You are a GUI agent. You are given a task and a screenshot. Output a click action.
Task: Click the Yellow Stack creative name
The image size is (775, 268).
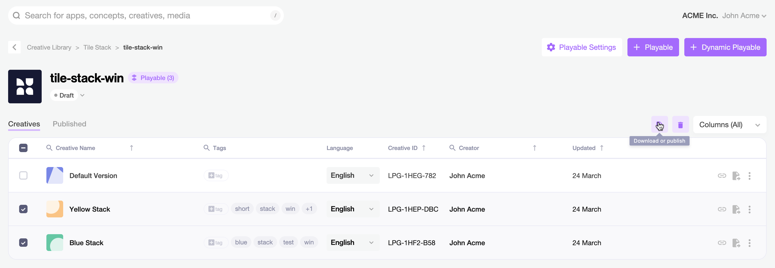tap(90, 209)
